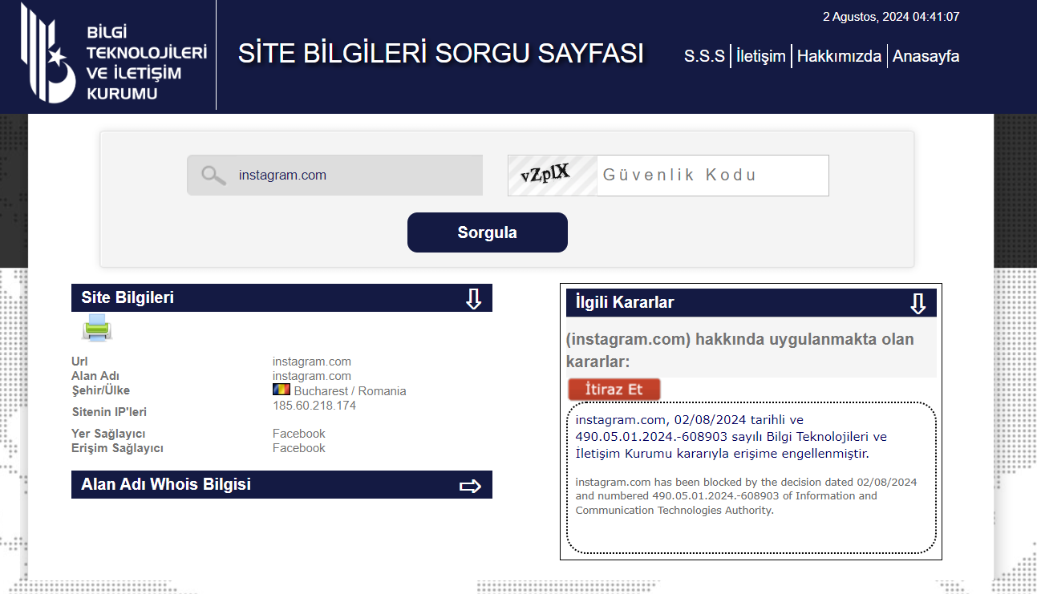1037x594 pixels.
Task: Click the Site Bilgileri header title
Action: click(x=128, y=297)
